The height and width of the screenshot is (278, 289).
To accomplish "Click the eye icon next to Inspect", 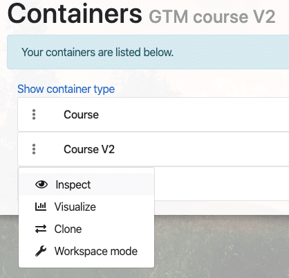I will pos(41,184).
